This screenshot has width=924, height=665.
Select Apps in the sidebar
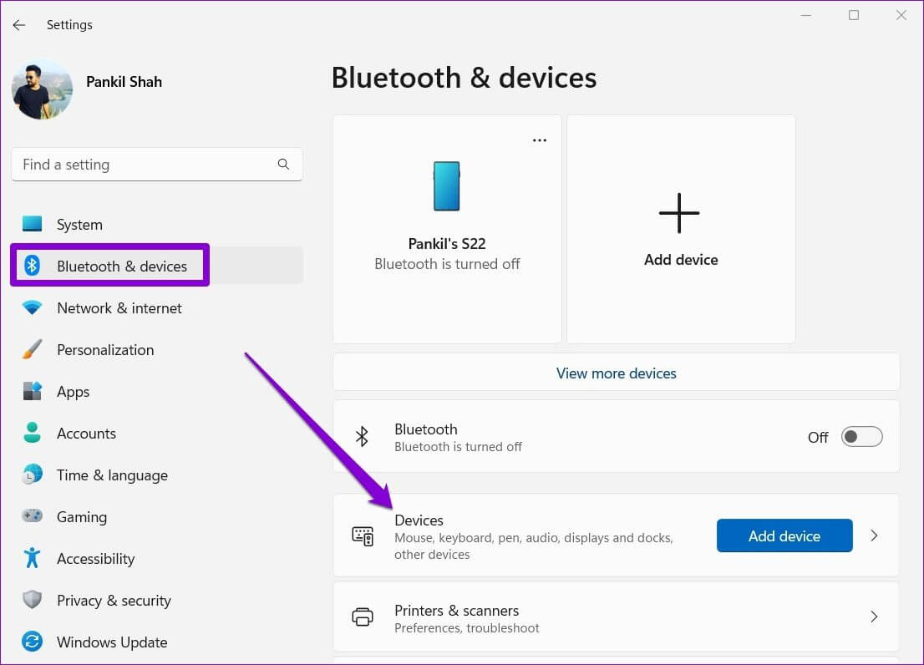(x=157, y=392)
